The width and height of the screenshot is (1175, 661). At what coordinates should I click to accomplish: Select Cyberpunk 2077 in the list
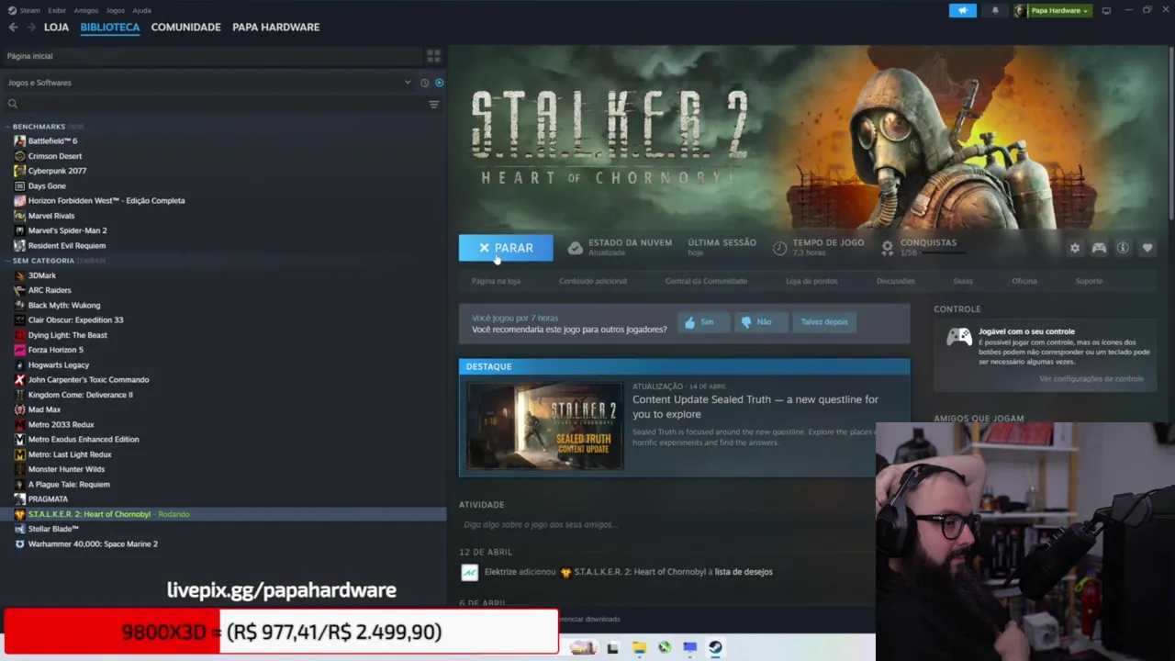click(57, 171)
